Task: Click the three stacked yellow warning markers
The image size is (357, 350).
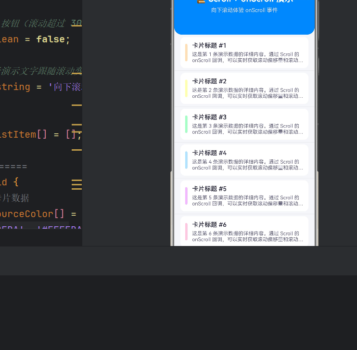Action: (76, 184)
